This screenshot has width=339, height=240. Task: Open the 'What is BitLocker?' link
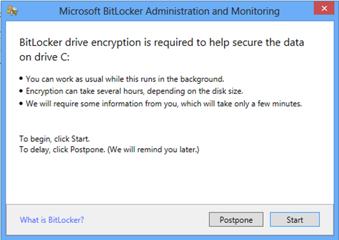[x=52, y=220]
